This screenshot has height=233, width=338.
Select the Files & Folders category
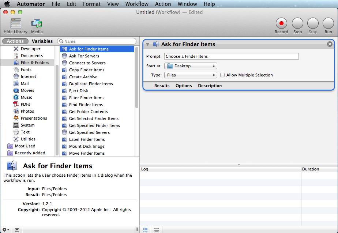tap(27, 63)
